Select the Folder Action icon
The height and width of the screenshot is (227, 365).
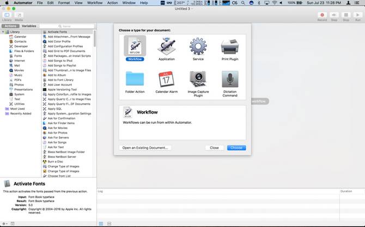[x=135, y=79]
